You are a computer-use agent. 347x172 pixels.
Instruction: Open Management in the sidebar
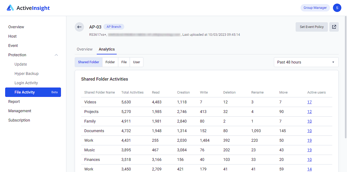tap(20, 111)
